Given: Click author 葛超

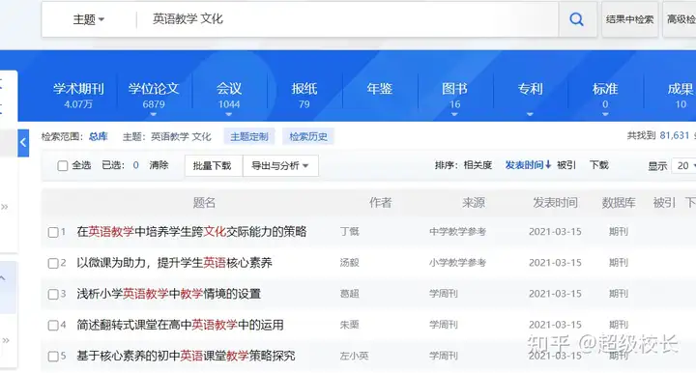Looking at the screenshot, I should pyautogui.click(x=349, y=294).
